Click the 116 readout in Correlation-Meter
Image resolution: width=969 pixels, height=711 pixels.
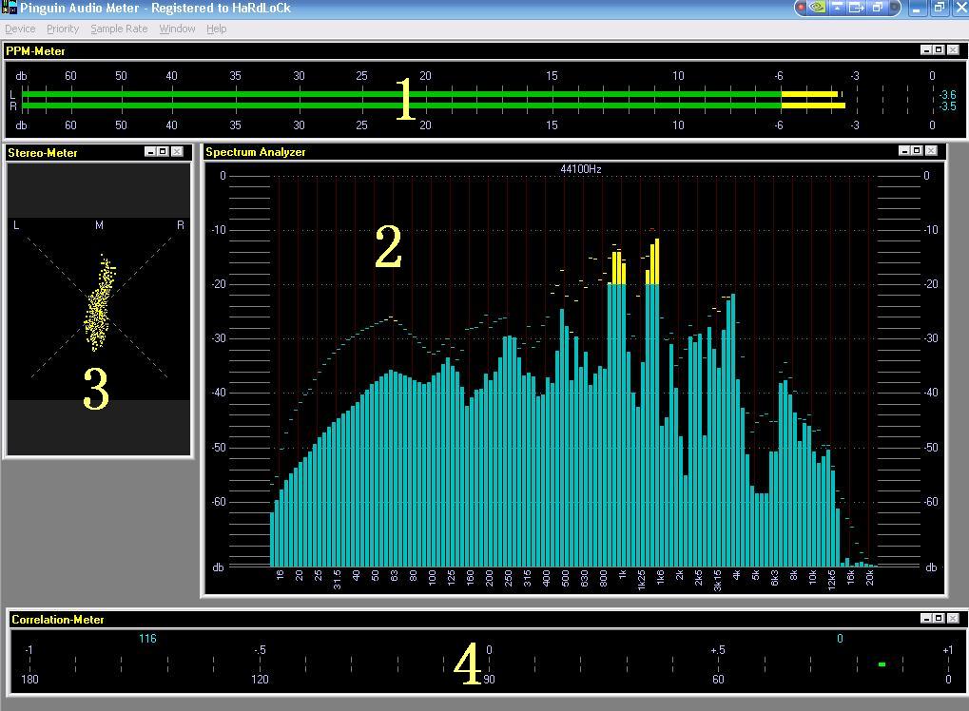147,639
